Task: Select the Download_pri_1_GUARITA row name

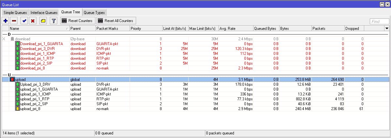Action: click(x=41, y=44)
